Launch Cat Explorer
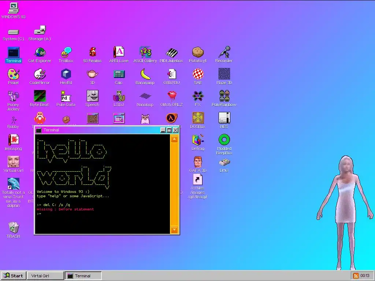 click(x=40, y=55)
